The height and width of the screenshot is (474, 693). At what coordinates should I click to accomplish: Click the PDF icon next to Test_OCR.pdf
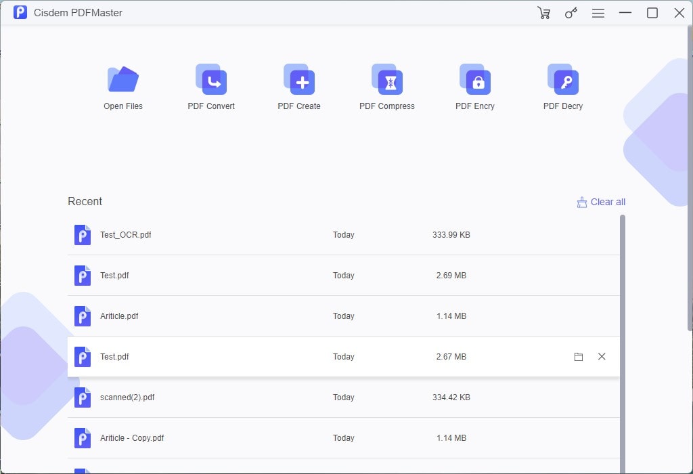pyautogui.click(x=82, y=234)
